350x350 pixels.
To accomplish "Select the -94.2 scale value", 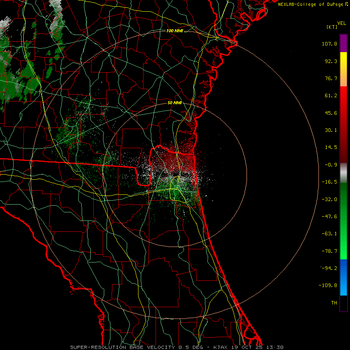I will tap(329, 268).
